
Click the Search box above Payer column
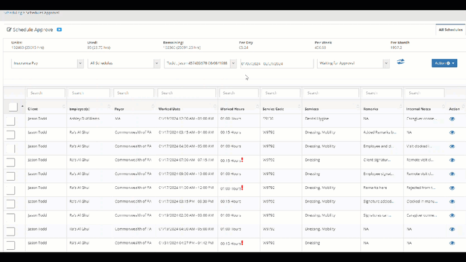point(133,93)
